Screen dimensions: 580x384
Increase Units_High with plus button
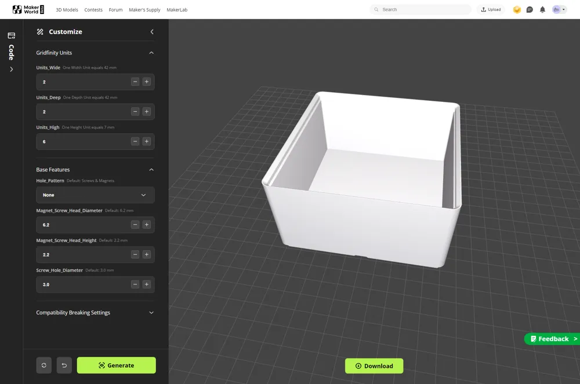(x=147, y=141)
